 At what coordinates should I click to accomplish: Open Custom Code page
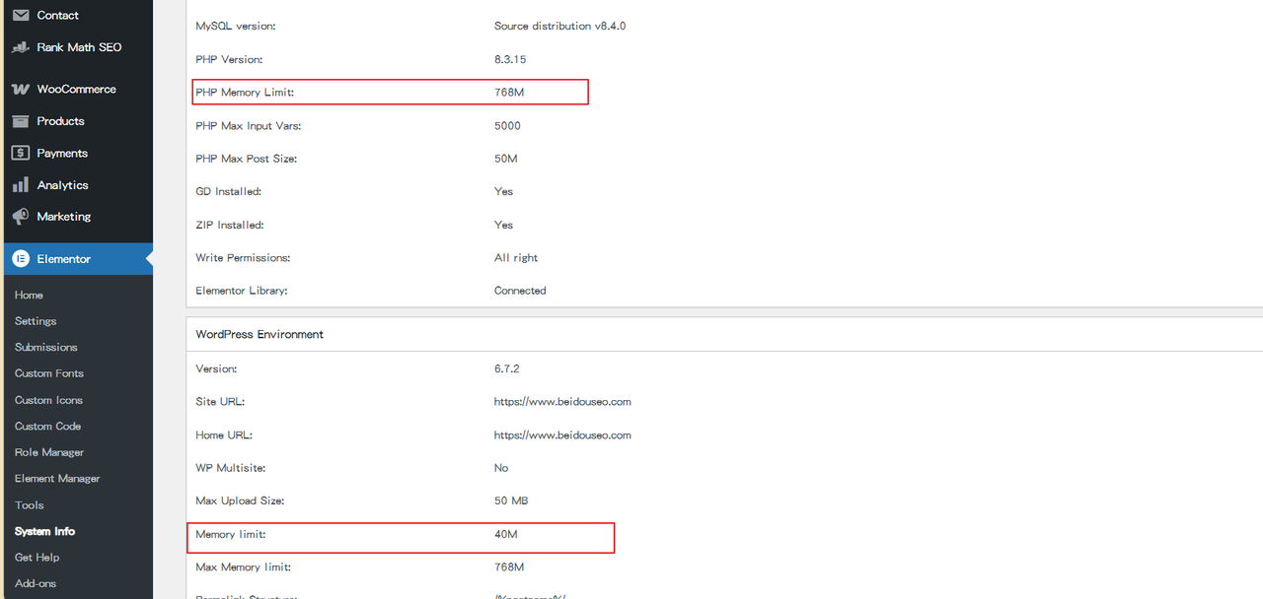click(x=47, y=426)
